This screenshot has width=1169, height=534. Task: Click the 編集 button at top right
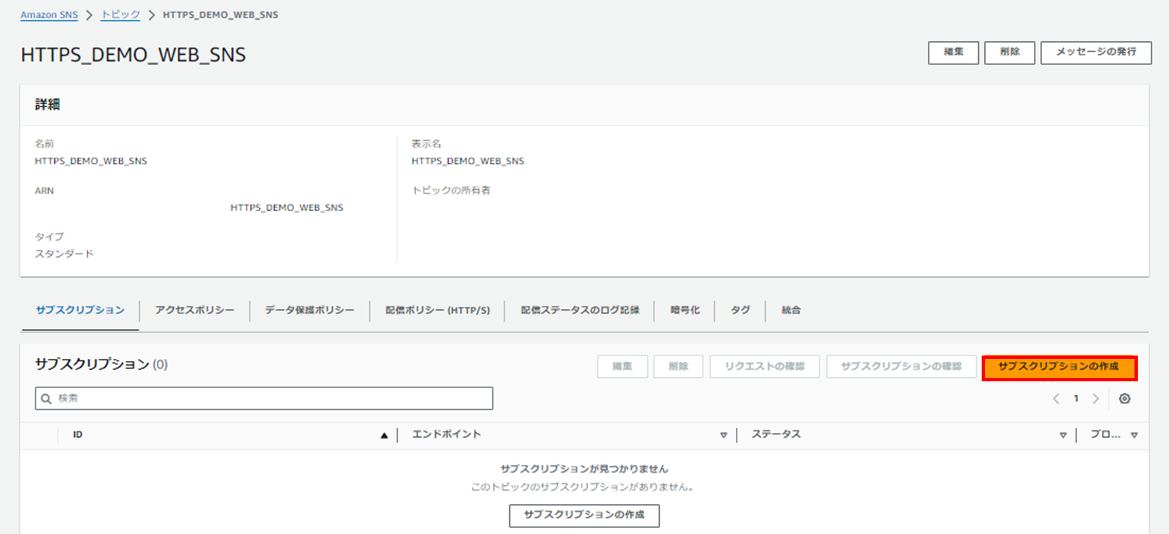tap(953, 52)
